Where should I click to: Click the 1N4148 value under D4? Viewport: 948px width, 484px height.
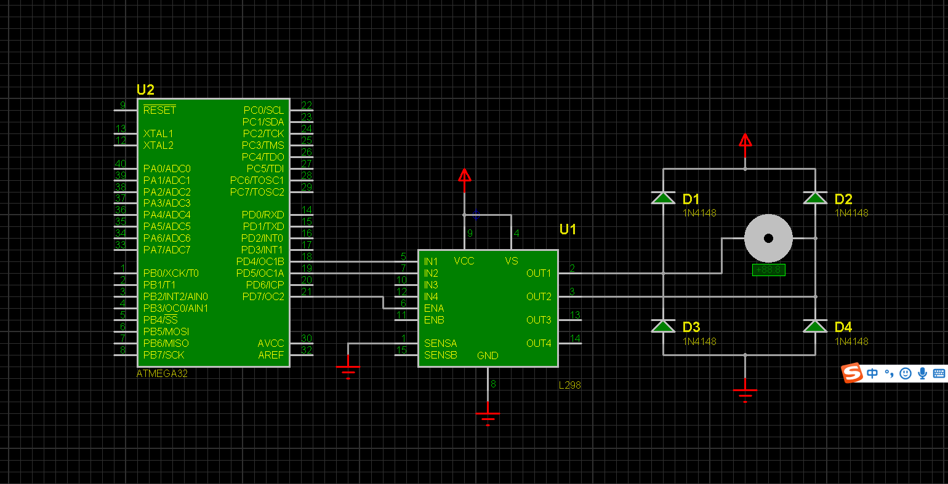tap(851, 341)
